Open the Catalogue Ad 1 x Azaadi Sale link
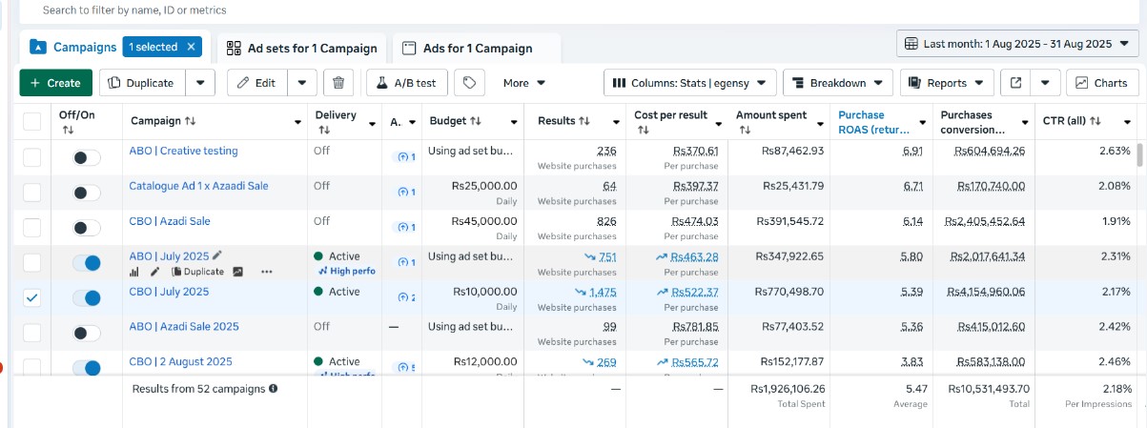 (198, 186)
